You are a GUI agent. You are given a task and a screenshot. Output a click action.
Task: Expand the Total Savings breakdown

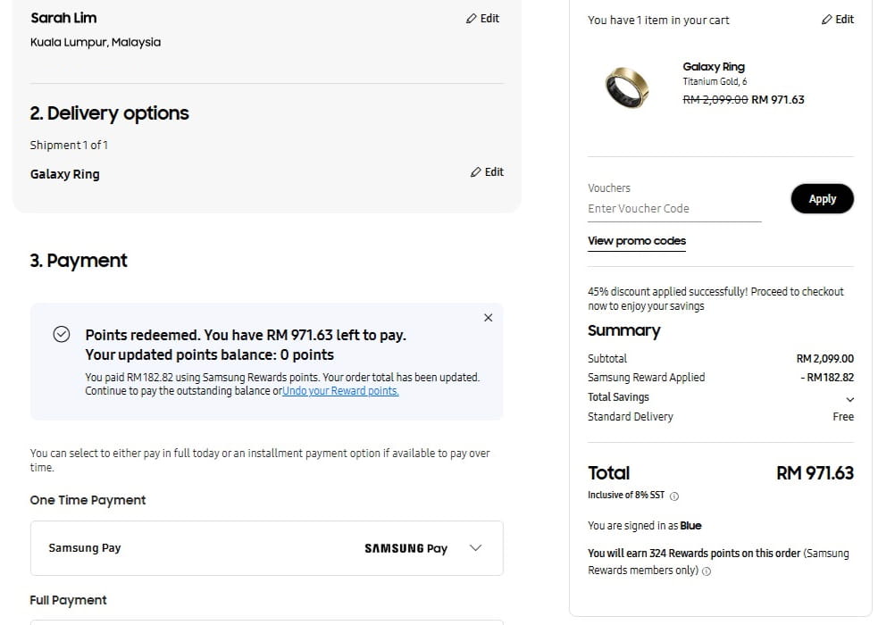[x=850, y=399]
